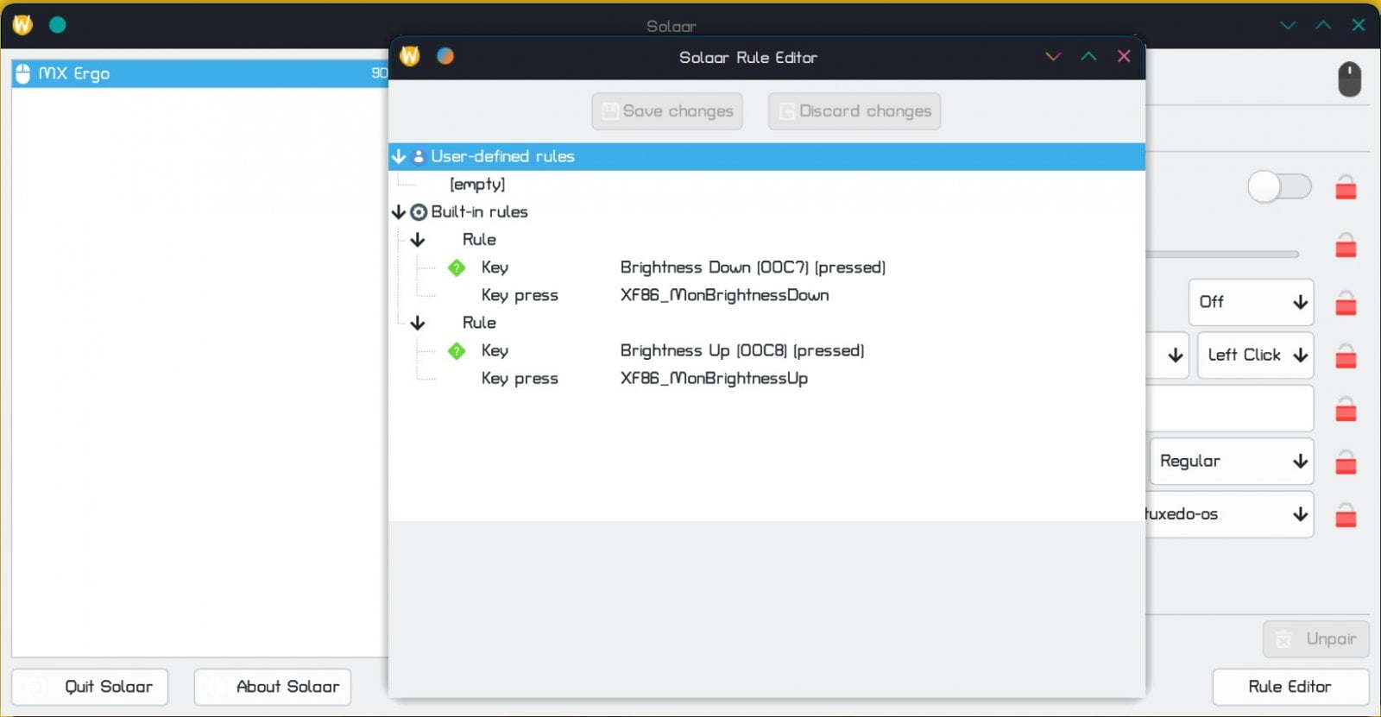Select the last Key press row in the tree
Screen dimensions: 1381x717
click(x=766, y=378)
